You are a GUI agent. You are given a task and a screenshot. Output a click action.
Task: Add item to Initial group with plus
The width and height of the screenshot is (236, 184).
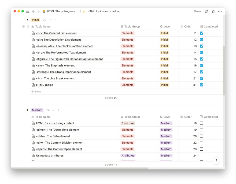pos(55,20)
